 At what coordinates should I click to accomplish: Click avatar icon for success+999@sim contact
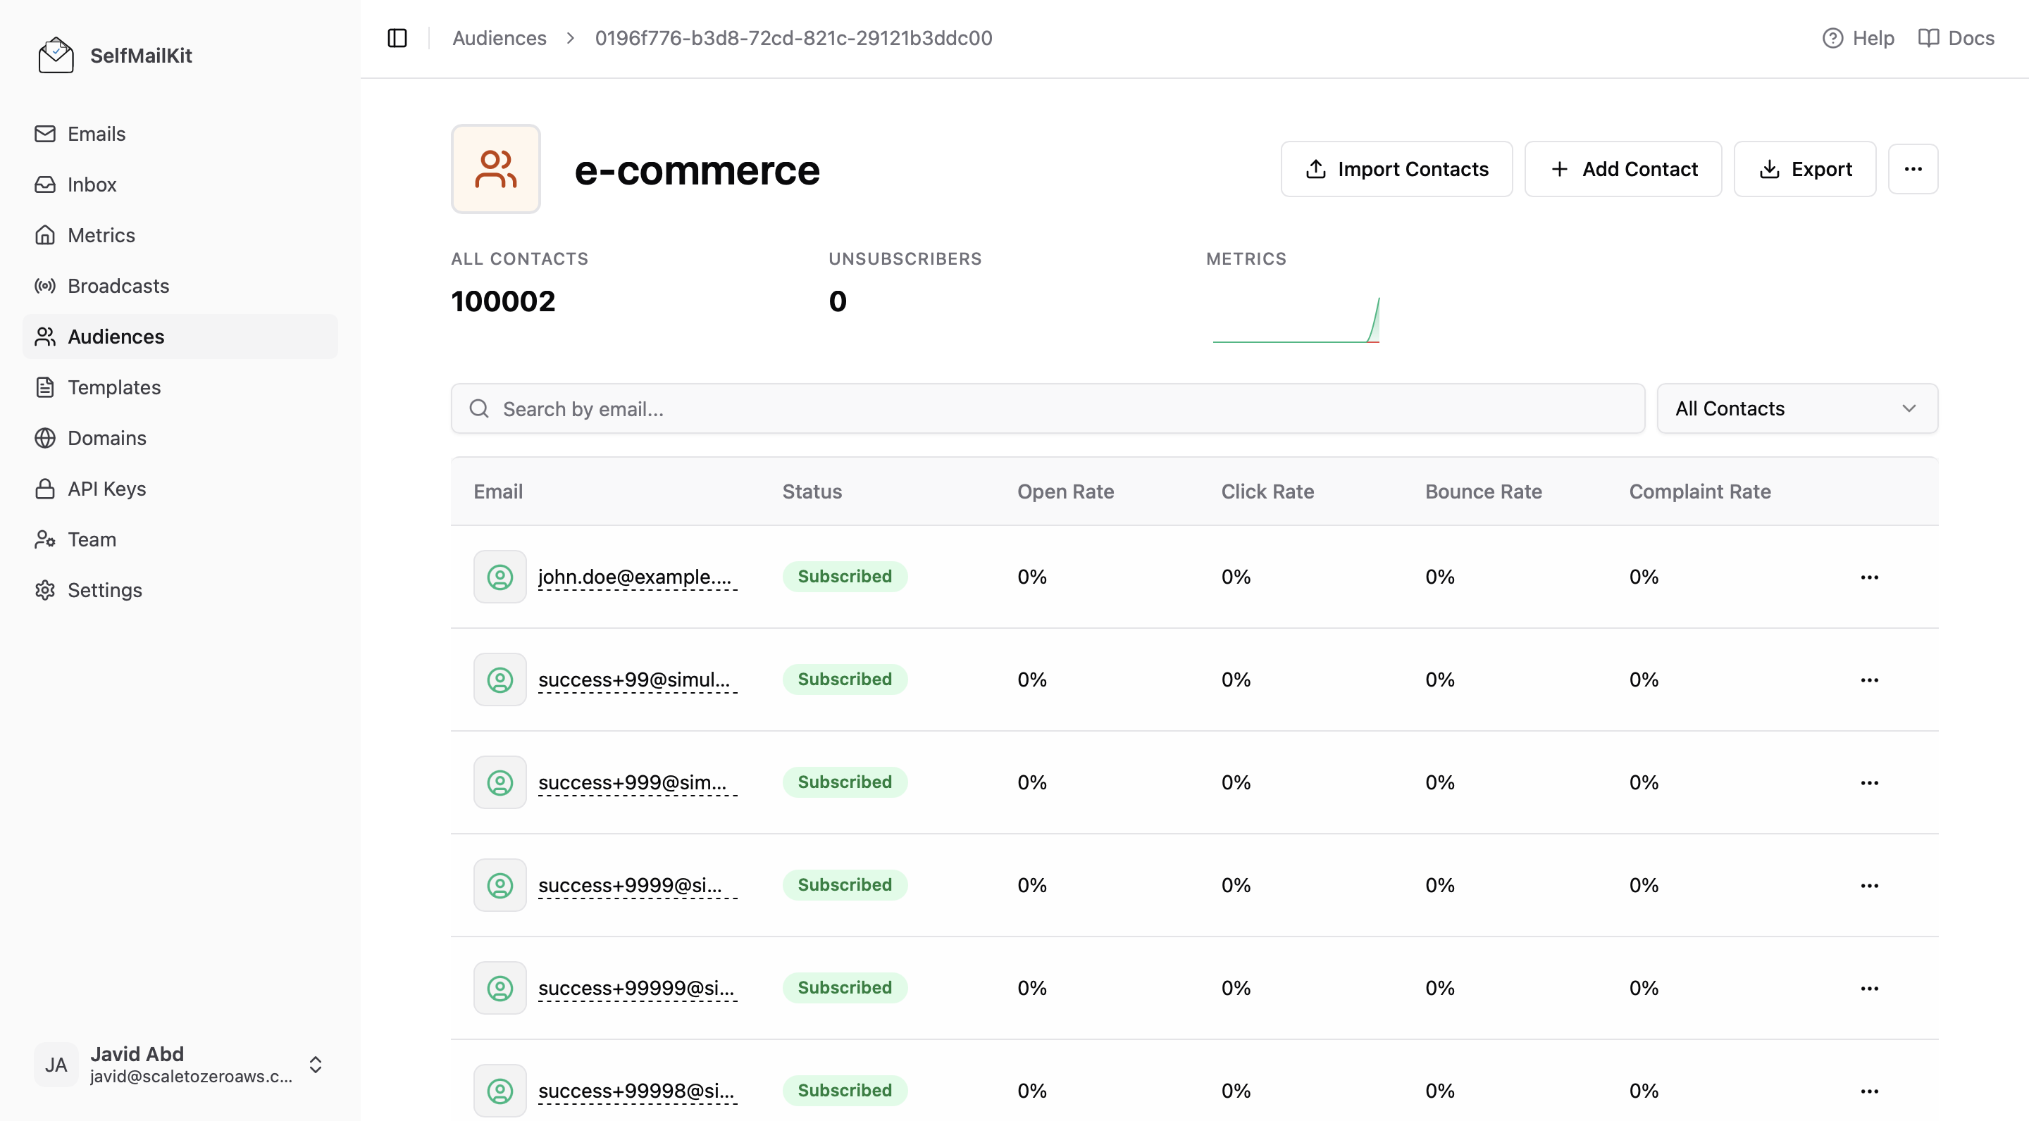(500, 782)
